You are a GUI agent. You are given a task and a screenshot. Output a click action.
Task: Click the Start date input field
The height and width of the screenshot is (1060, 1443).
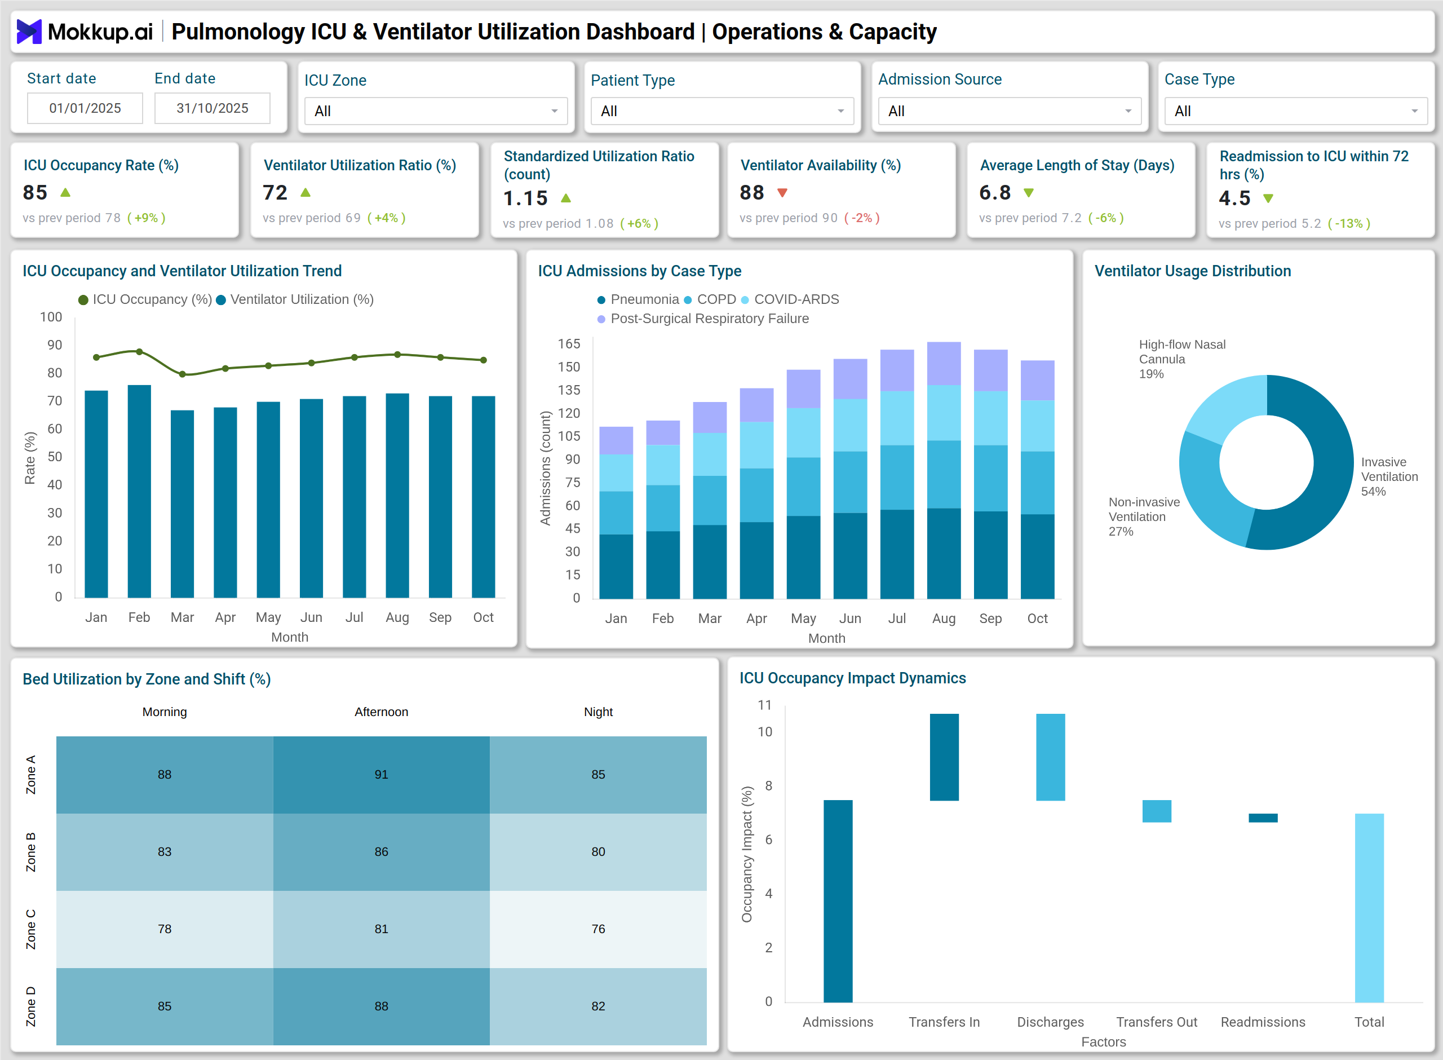(85, 108)
